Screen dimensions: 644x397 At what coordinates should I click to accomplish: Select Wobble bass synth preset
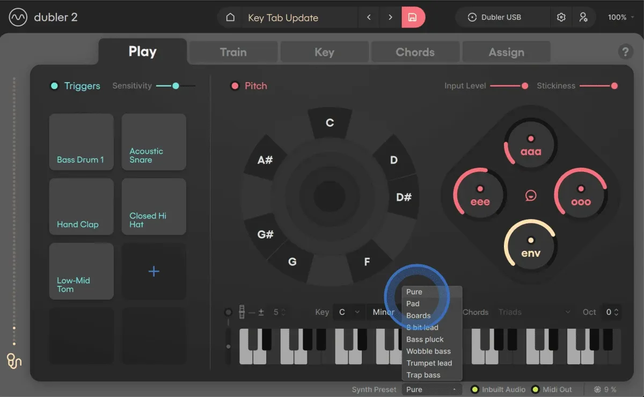(x=432, y=351)
